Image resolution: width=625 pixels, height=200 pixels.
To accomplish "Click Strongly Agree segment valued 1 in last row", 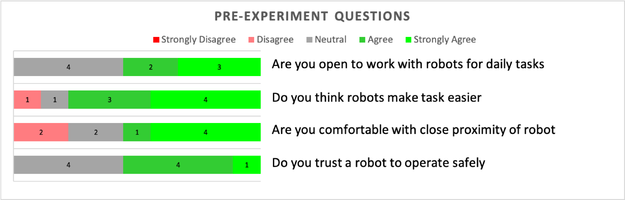I will tap(247, 165).
